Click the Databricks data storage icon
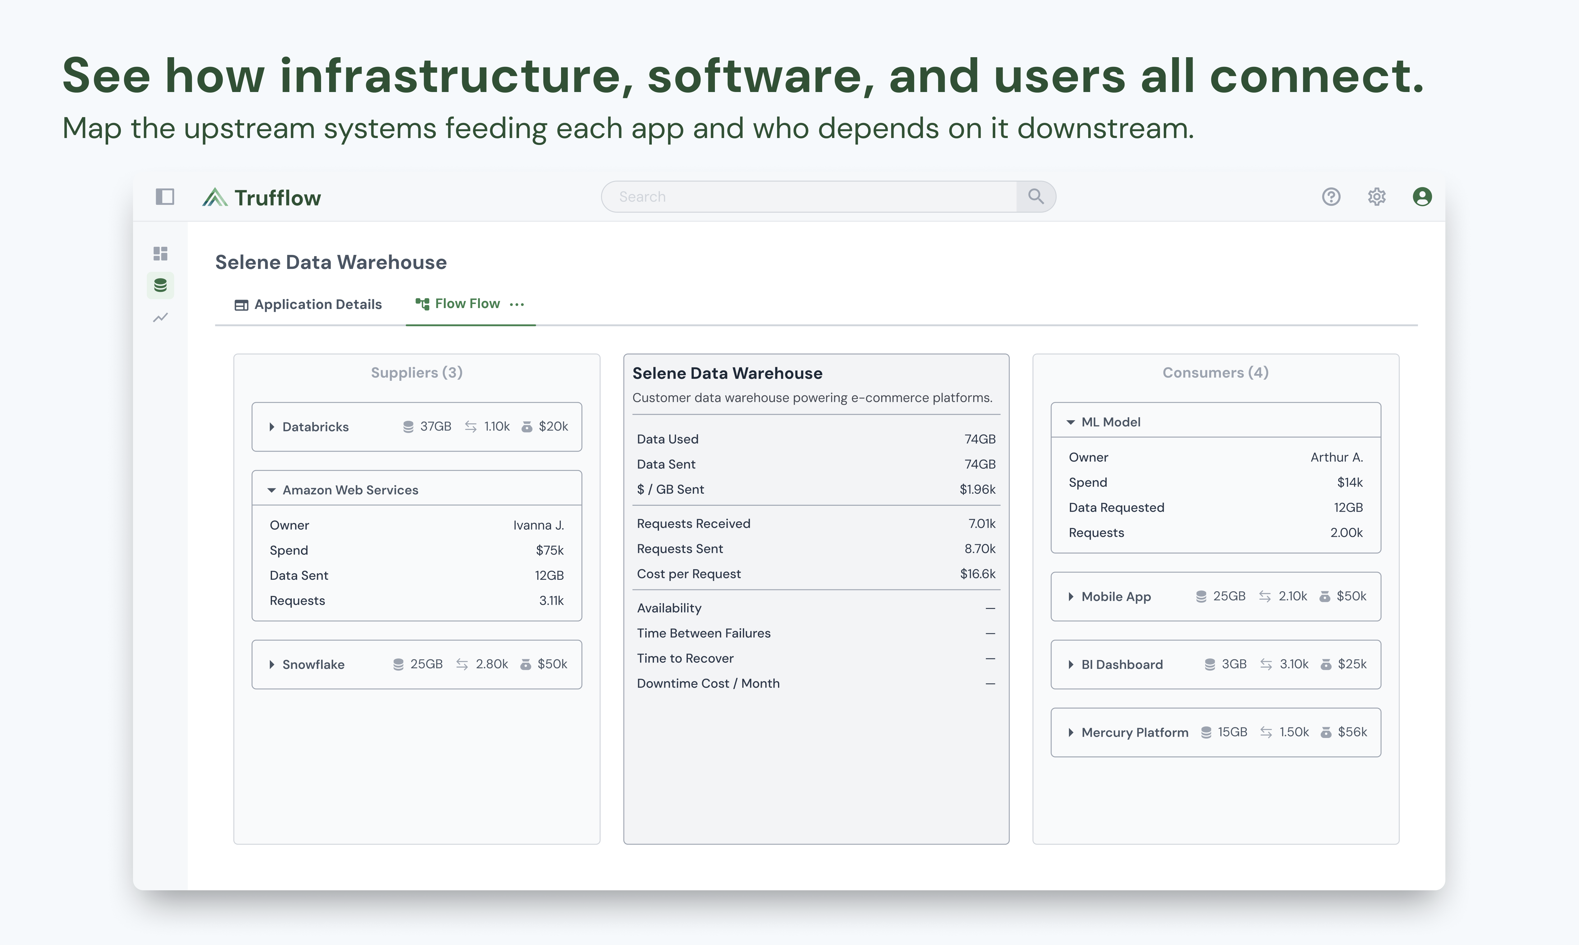The image size is (1579, 945). (408, 427)
